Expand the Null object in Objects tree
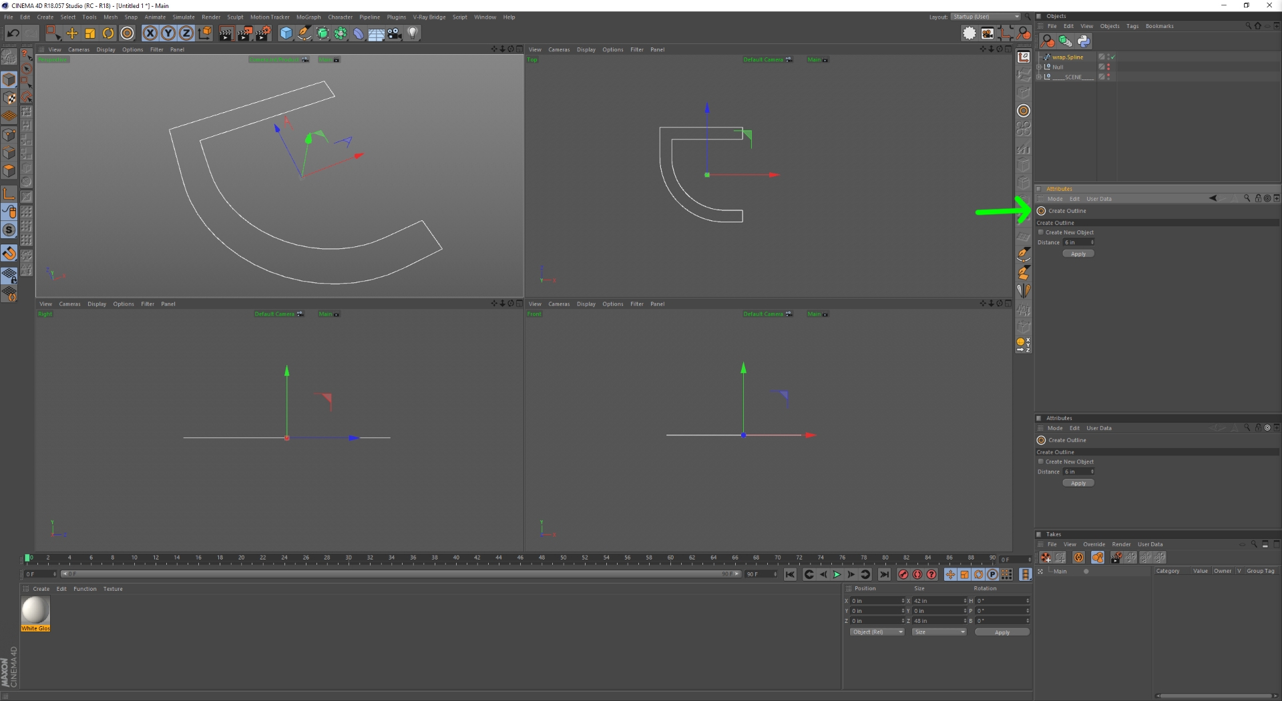Viewport: 1282px width, 701px height. pyautogui.click(x=1039, y=67)
